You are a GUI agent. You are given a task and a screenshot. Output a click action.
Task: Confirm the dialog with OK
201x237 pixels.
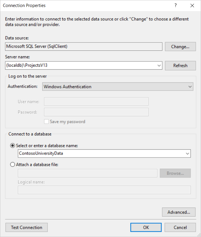(146, 227)
